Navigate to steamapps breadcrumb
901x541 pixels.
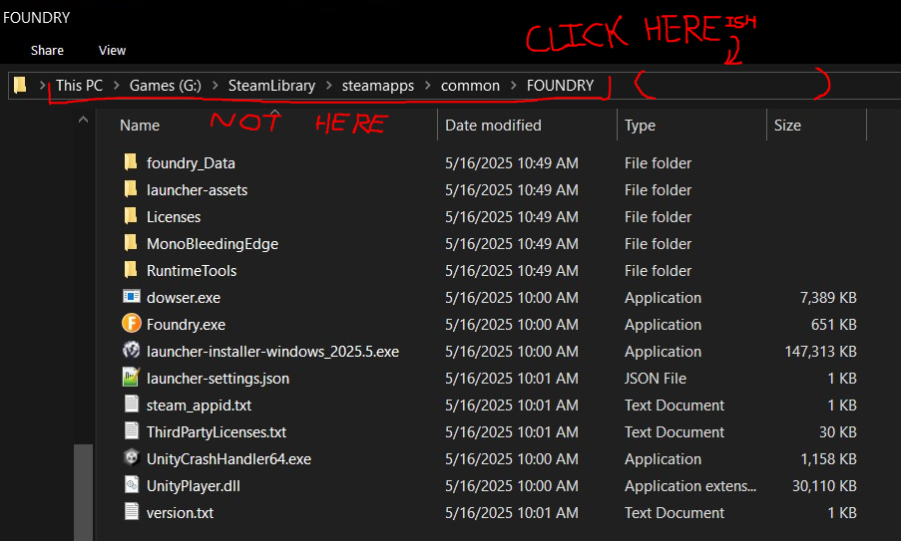[378, 86]
